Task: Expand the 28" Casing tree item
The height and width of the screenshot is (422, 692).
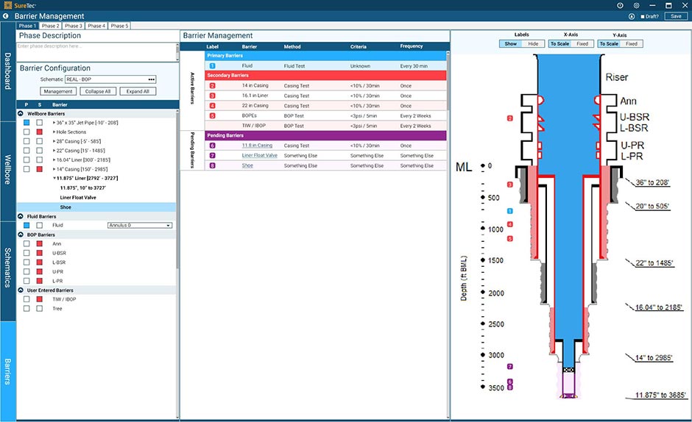Action: tap(54, 141)
